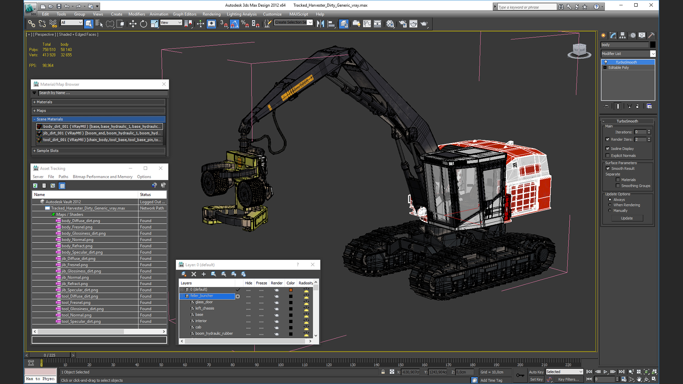This screenshot has height=384, width=683.
Task: Toggle Percent Snap tool
Action: [245, 23]
